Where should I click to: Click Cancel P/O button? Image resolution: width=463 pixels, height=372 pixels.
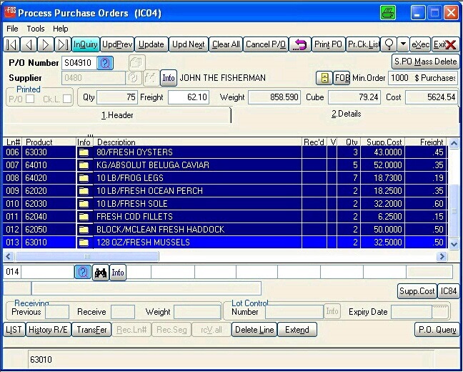266,44
